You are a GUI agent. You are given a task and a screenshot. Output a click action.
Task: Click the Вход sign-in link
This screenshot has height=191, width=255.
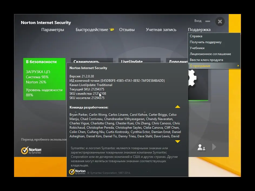[198, 21]
